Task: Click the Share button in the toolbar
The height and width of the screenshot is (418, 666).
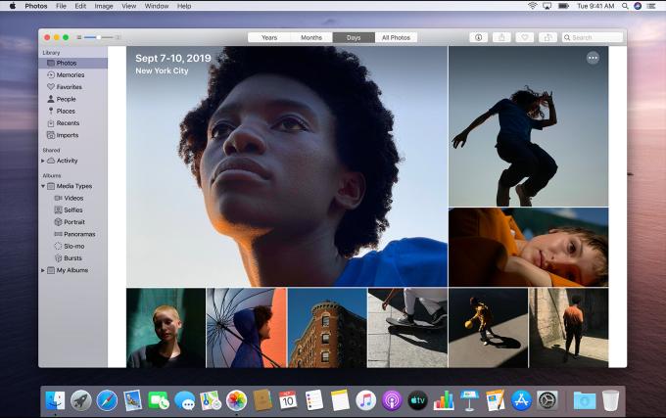Action: [x=501, y=37]
